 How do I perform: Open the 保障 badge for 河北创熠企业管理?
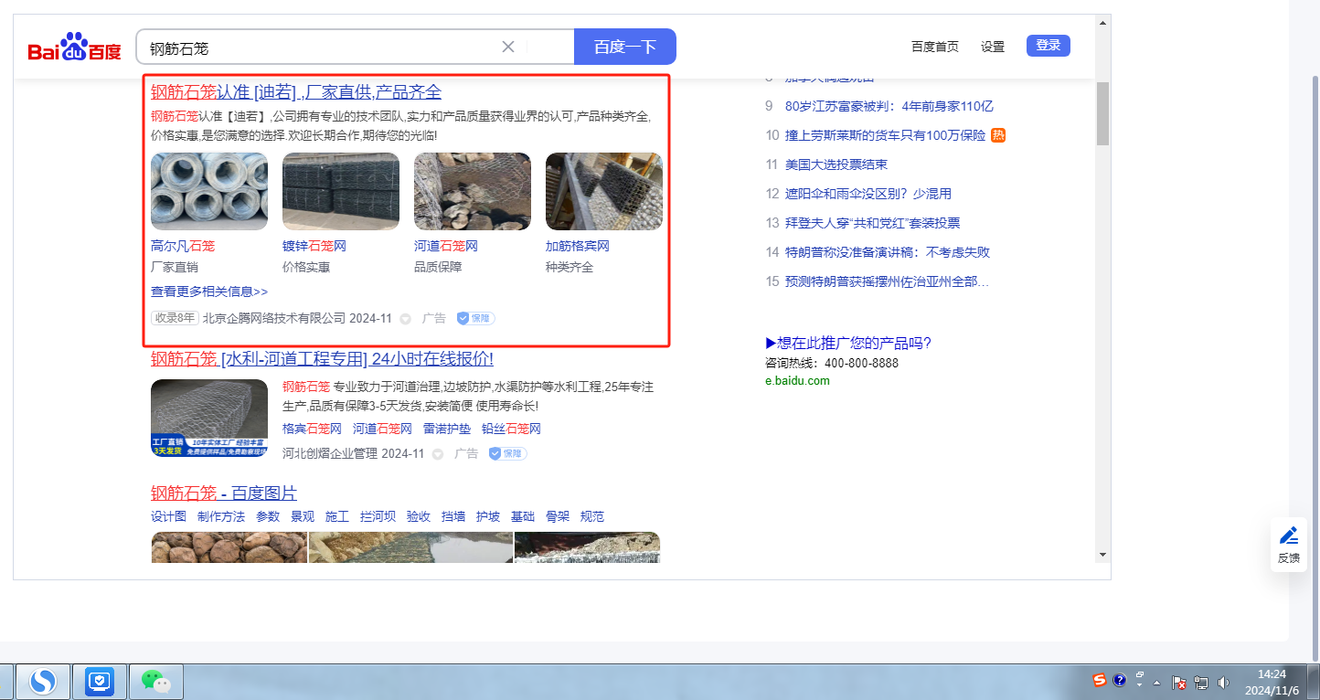(x=507, y=453)
